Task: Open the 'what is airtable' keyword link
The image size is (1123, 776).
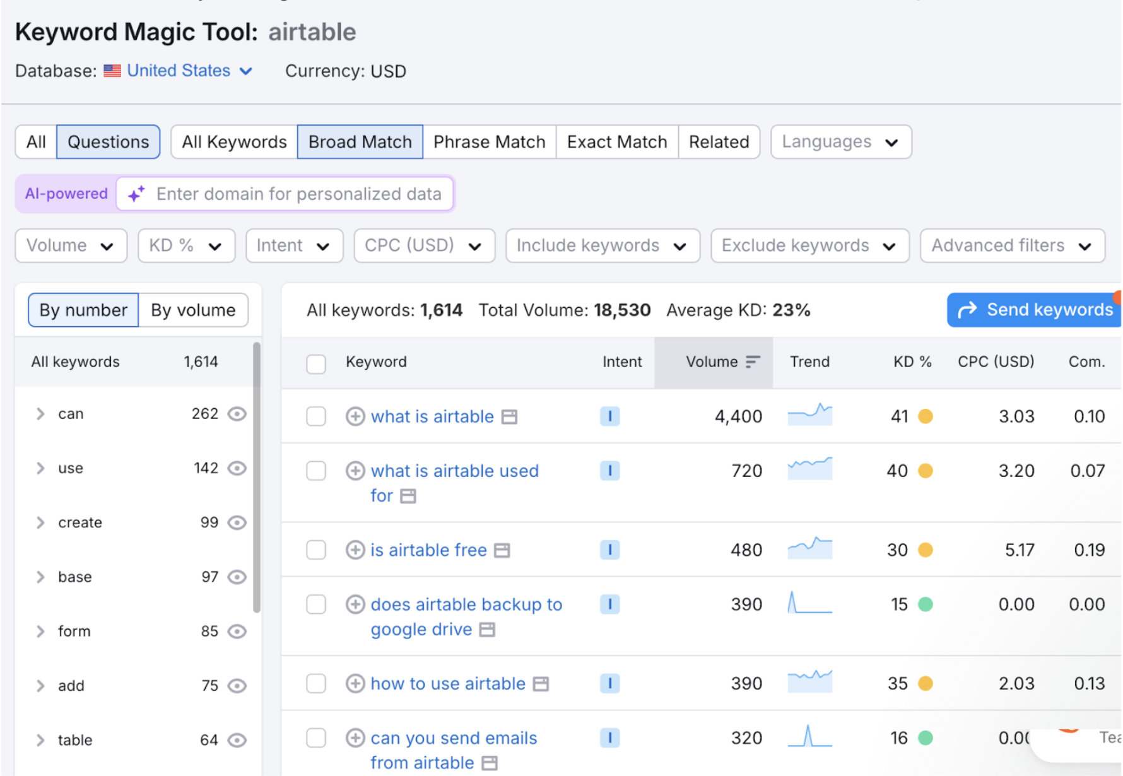Action: [x=432, y=416]
